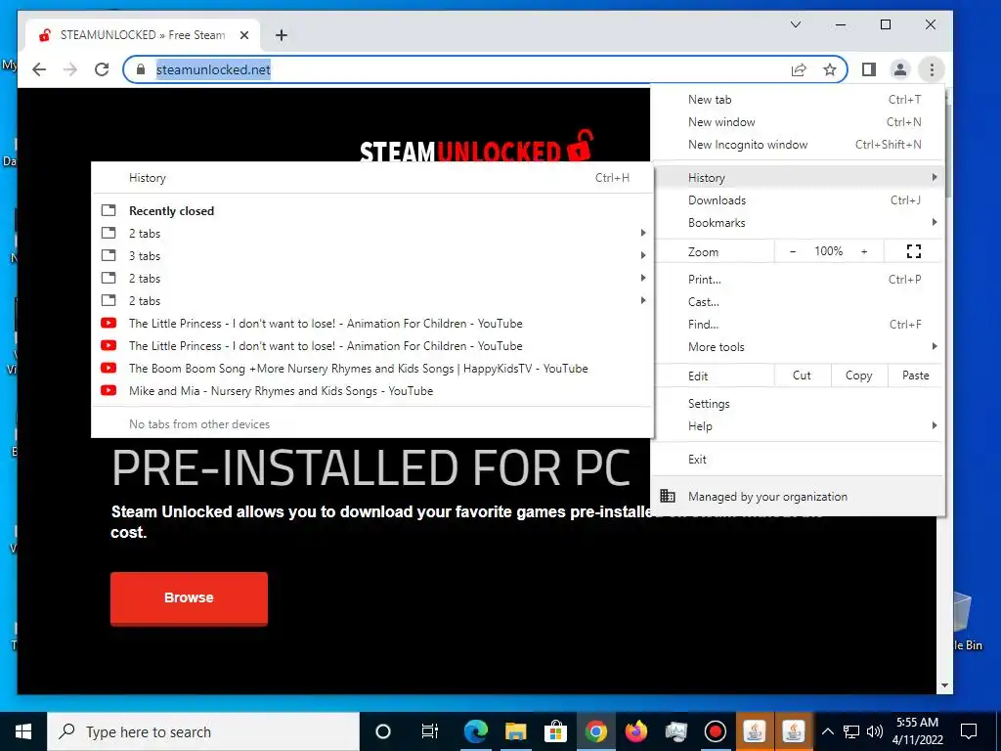Open Downloads from Chrome menu

point(798,200)
